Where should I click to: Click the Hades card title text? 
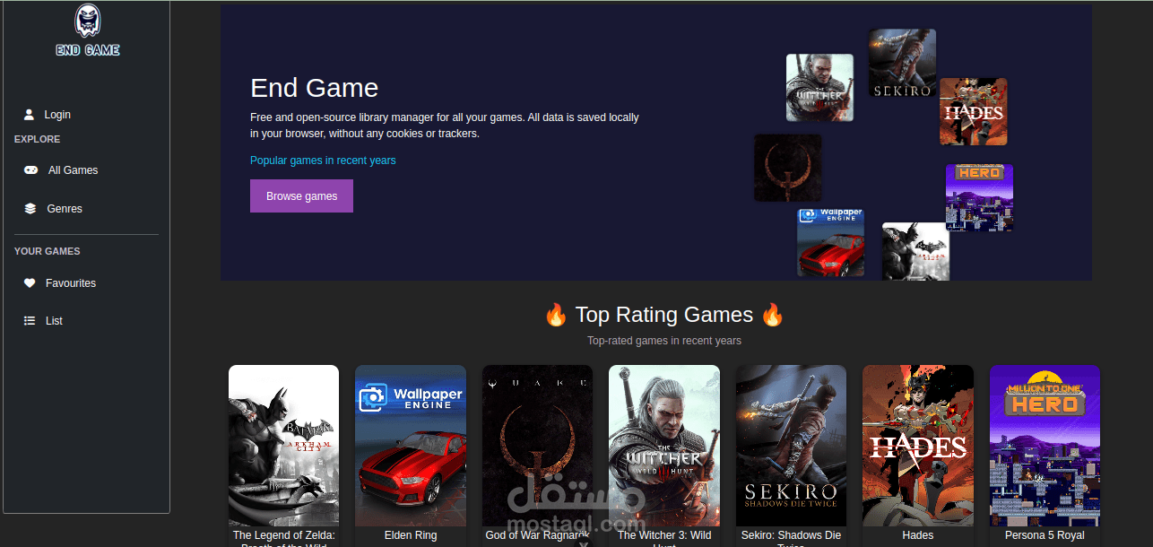point(918,535)
